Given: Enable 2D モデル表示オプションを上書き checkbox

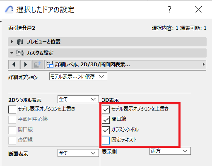Looking at the screenshot, I should point(12,109).
